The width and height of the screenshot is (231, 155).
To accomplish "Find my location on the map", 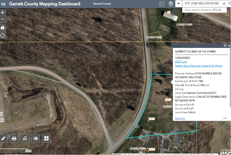I will point(3,35).
